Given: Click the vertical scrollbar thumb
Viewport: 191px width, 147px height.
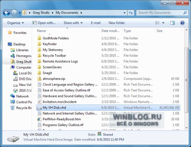Looking at the screenshot, I should click(186, 80).
